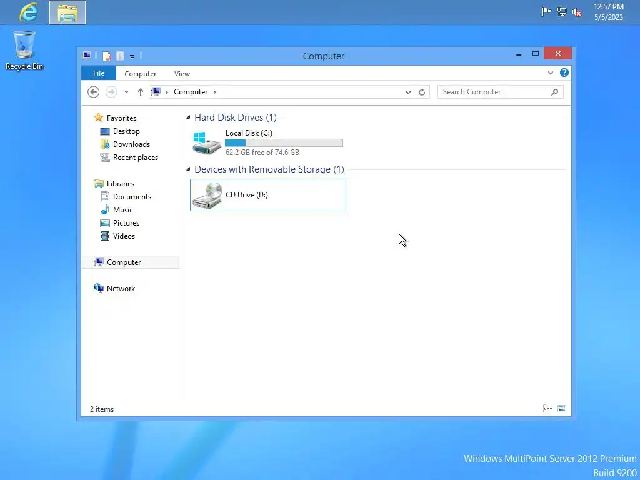Open the Videos library
Viewport: 640px width, 480px height.
click(x=124, y=236)
